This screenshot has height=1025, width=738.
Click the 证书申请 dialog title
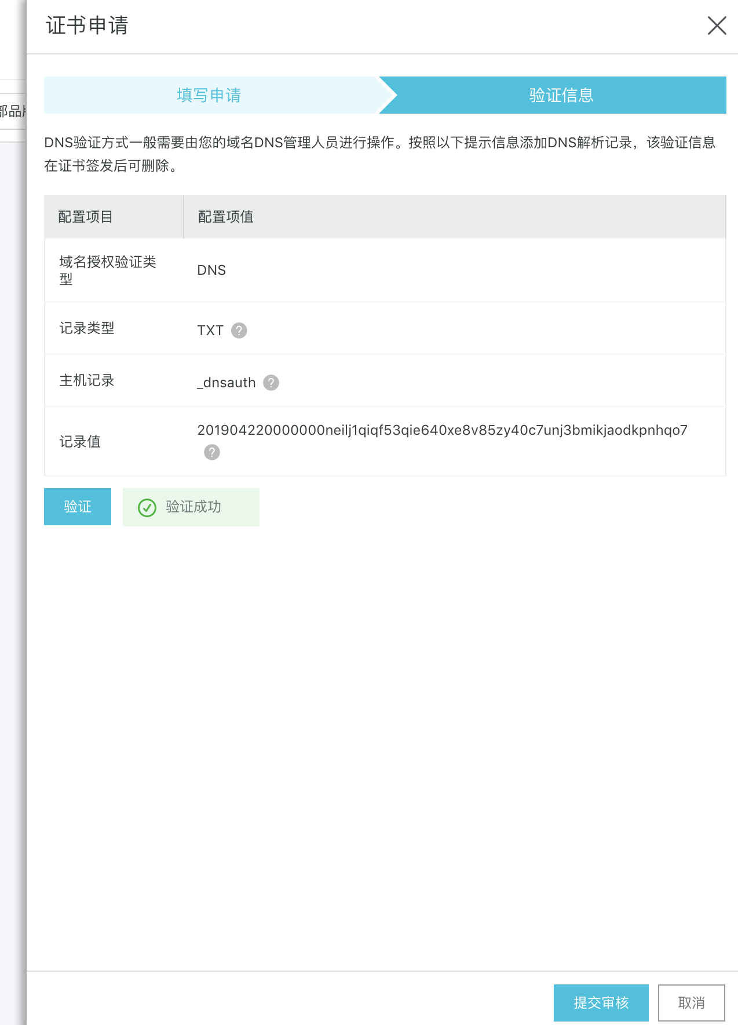coord(87,26)
